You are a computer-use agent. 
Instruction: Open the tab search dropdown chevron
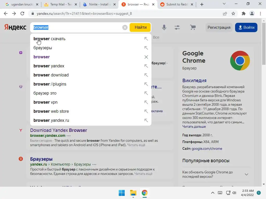click(x=224, y=4)
